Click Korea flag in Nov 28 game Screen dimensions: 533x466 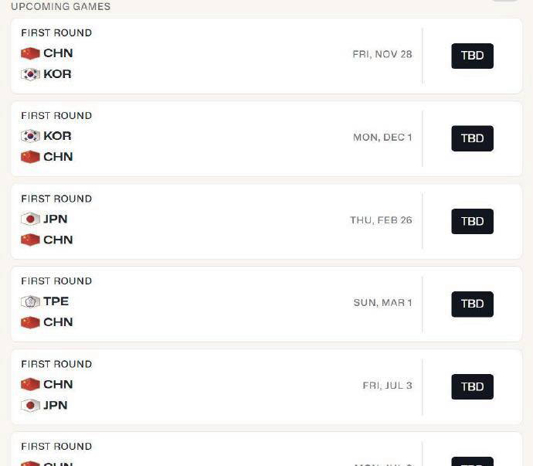coord(30,74)
